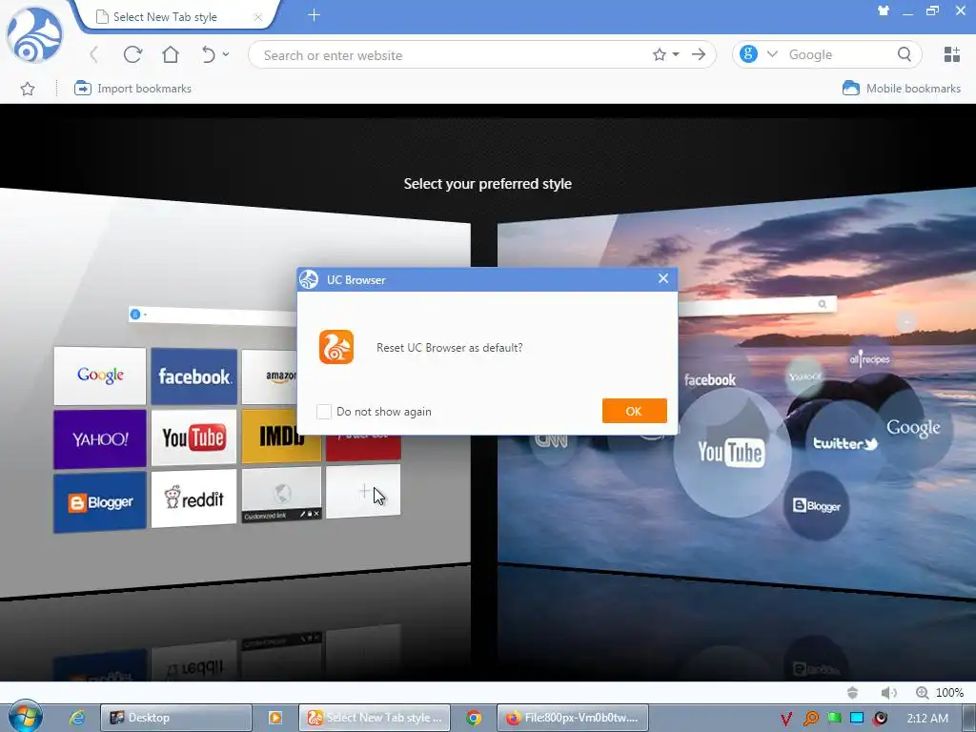Open a new tab with plus button

tap(314, 15)
